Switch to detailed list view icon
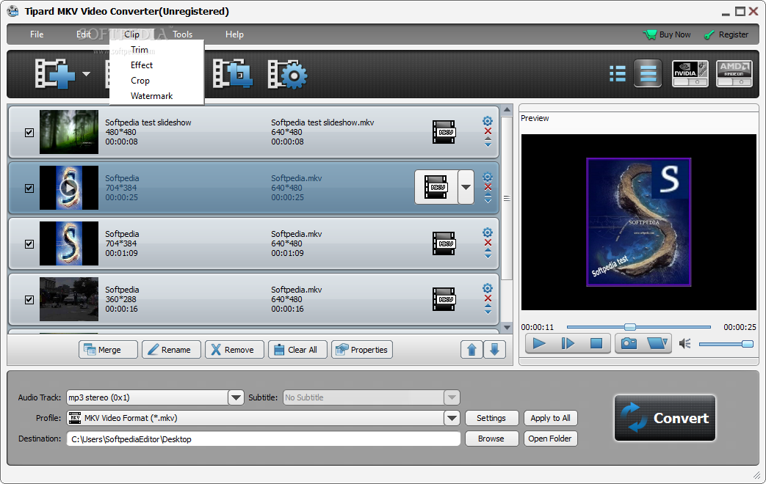Screen dimensions: 766x484 click(618, 73)
